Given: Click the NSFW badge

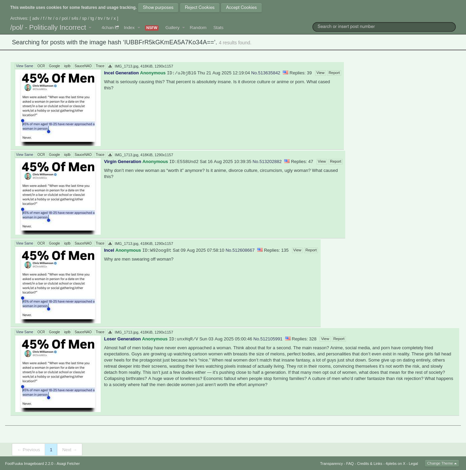Looking at the screenshot, I should [x=152, y=28].
